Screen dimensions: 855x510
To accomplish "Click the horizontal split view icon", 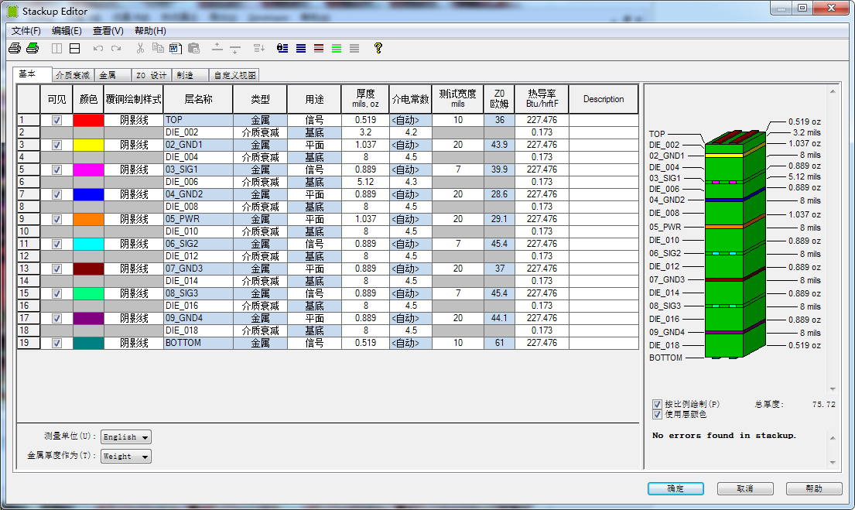I will click(x=75, y=48).
